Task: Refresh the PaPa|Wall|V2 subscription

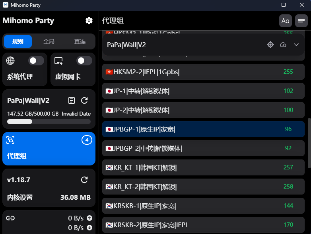Action: point(84,100)
